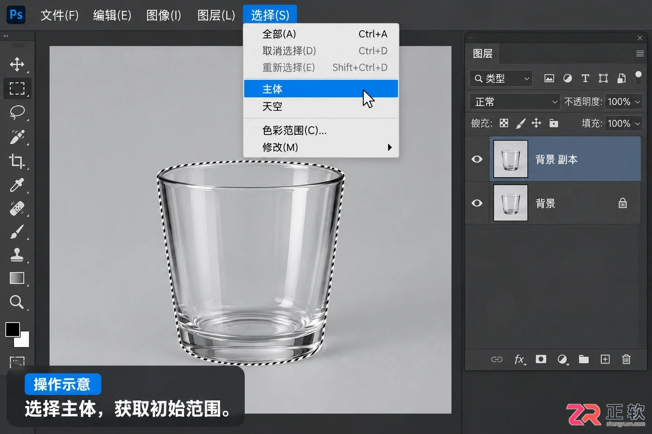Image resolution: width=652 pixels, height=434 pixels.
Task: Choose 色彩范围(C)... menu entry
Action: coord(321,131)
